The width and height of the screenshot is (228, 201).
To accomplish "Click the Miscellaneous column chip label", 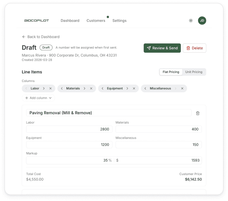I will click(x=160, y=88).
